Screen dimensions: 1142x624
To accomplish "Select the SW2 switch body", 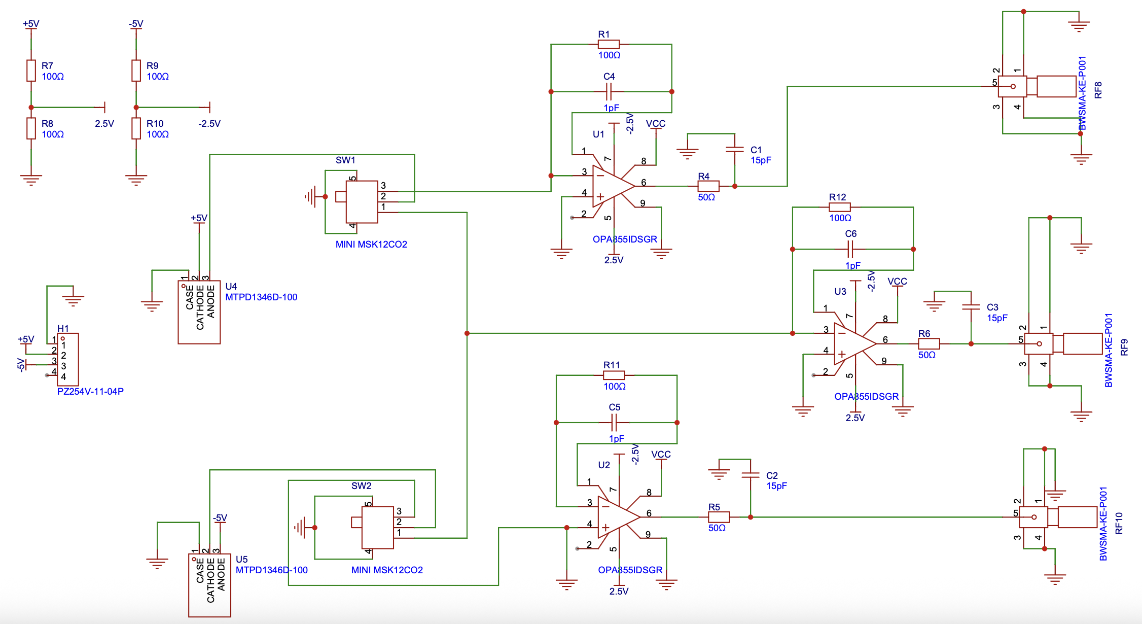I will [x=378, y=528].
